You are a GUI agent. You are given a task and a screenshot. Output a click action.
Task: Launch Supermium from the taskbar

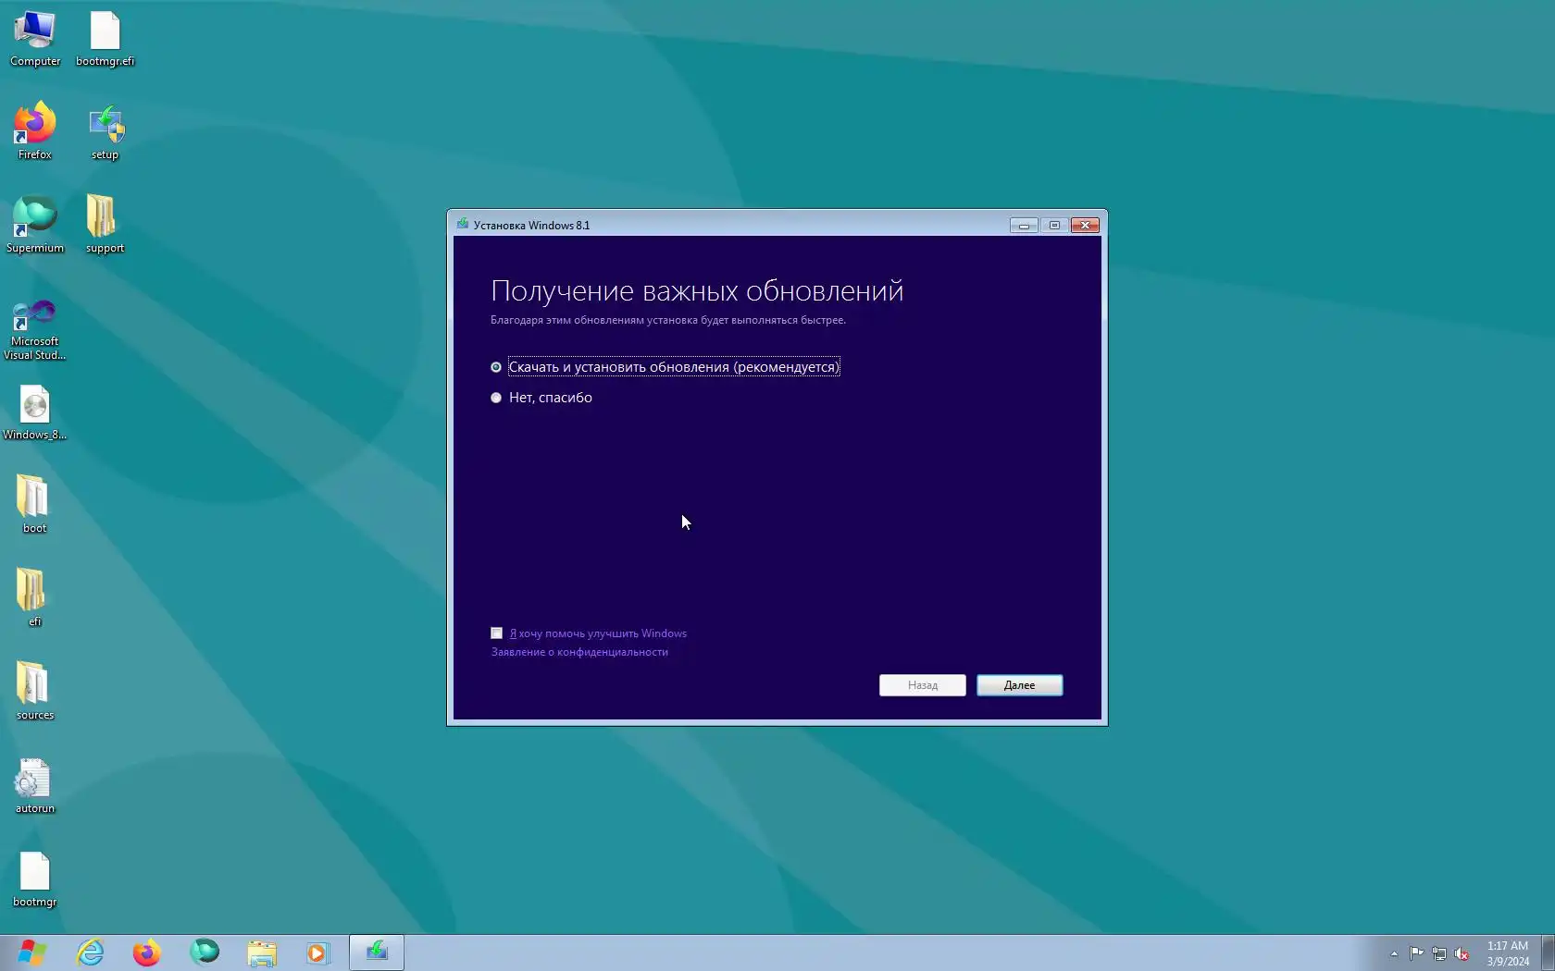pyautogui.click(x=205, y=953)
